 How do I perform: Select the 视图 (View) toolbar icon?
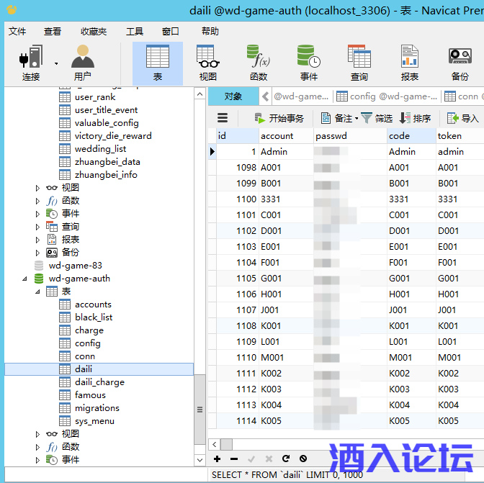click(207, 62)
